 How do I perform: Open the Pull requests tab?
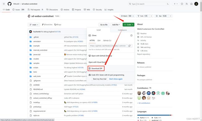(x=35, y=10)
